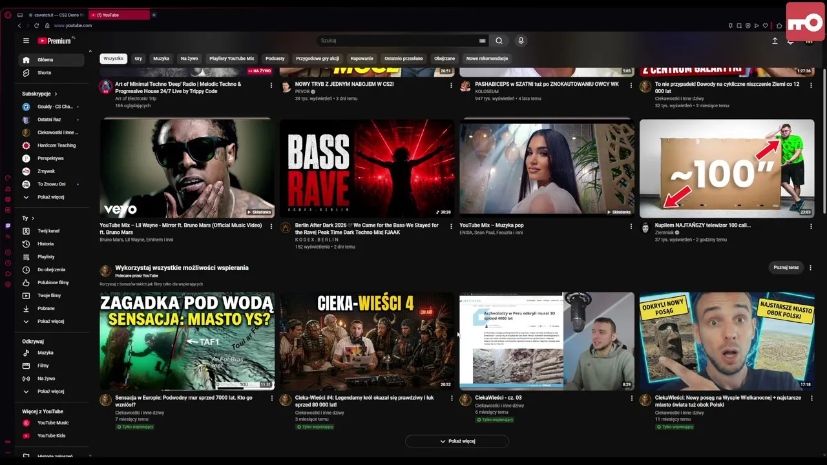Viewport: 827px width, 465px height.
Task: Open a new browser tab
Action: 154,15
